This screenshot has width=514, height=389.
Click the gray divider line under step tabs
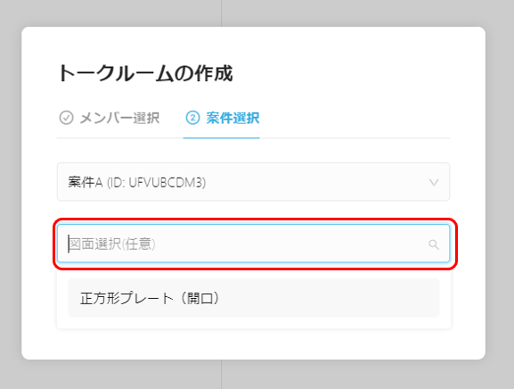(355, 138)
